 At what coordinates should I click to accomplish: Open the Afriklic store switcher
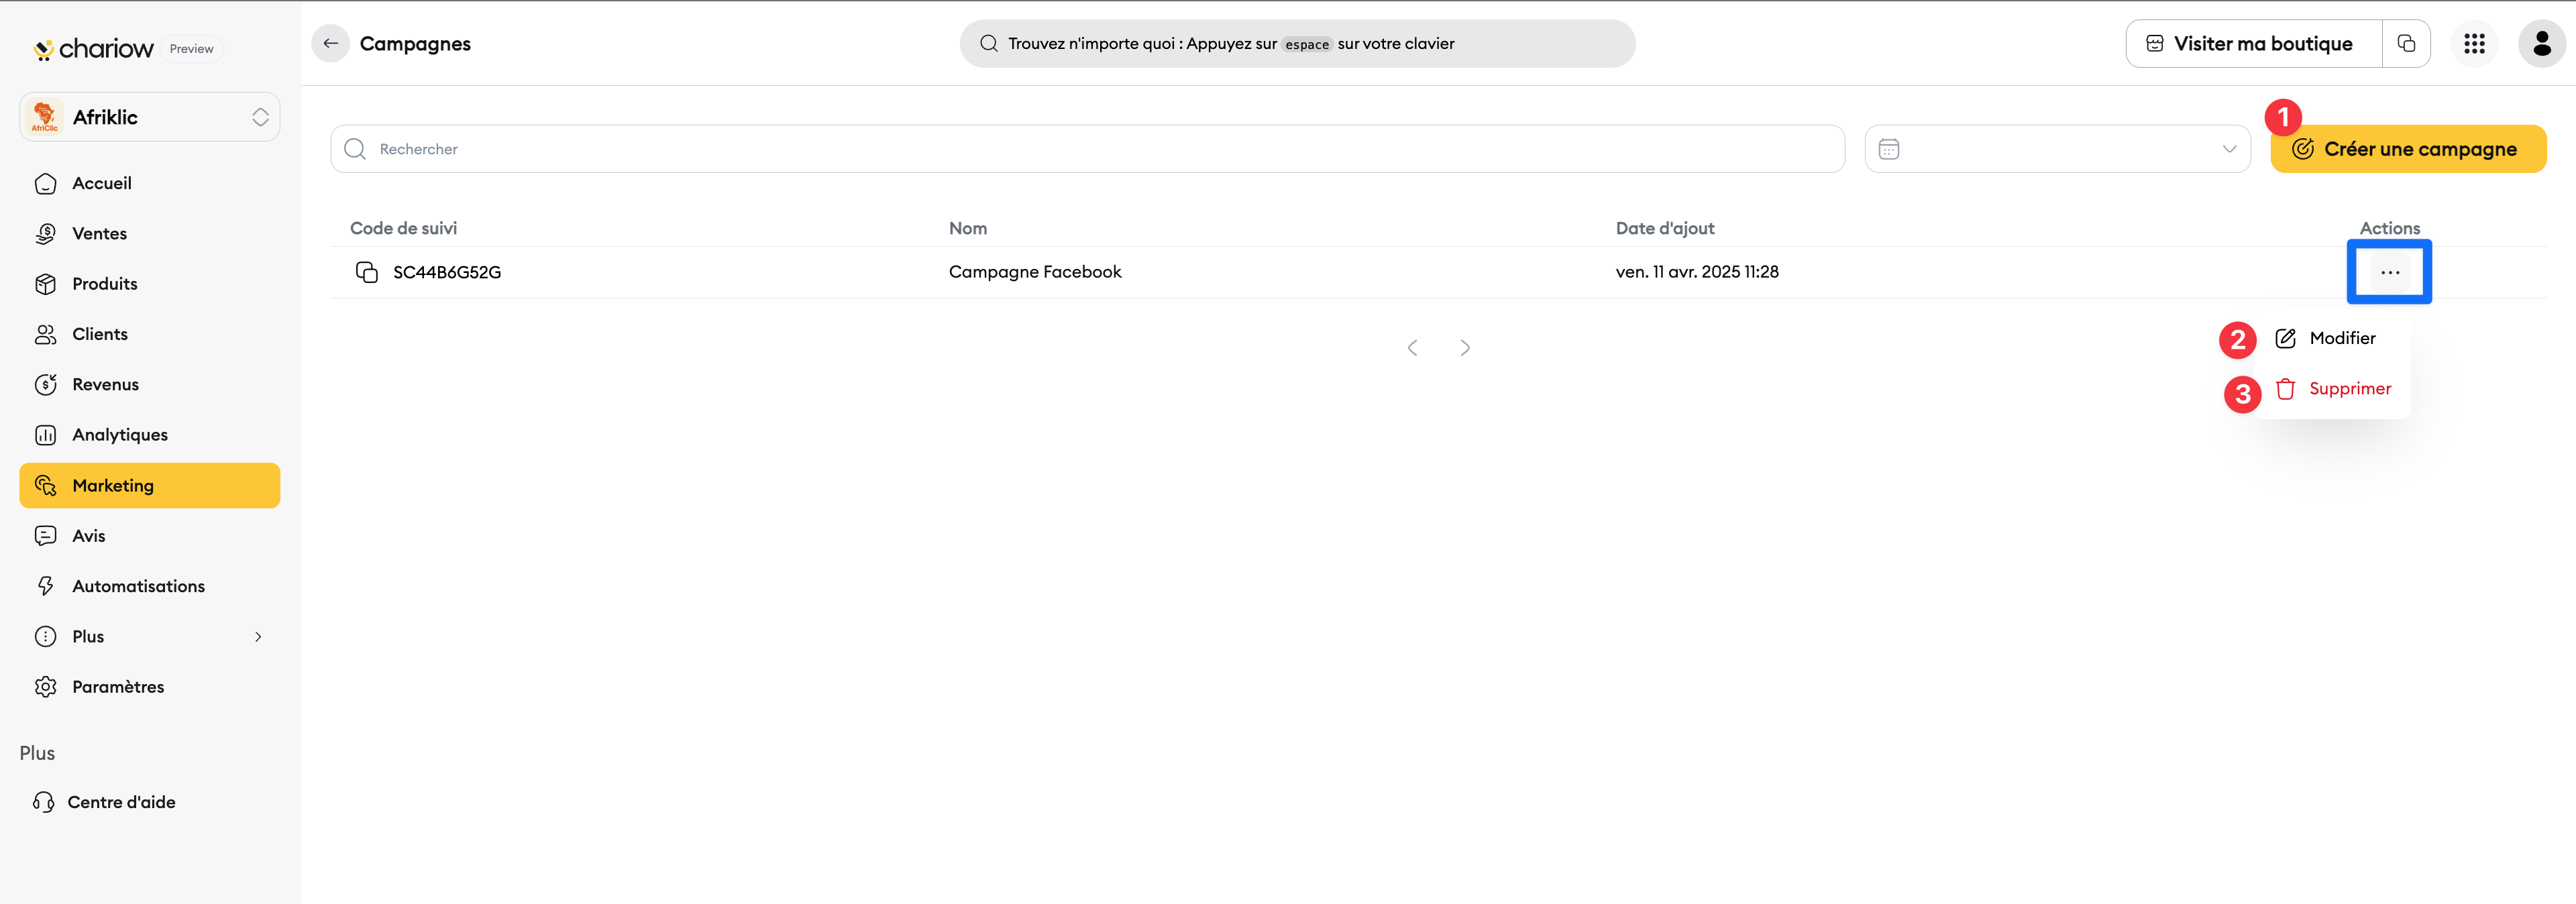click(x=150, y=117)
